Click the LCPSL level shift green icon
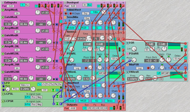190x112 pixels. 57,97
